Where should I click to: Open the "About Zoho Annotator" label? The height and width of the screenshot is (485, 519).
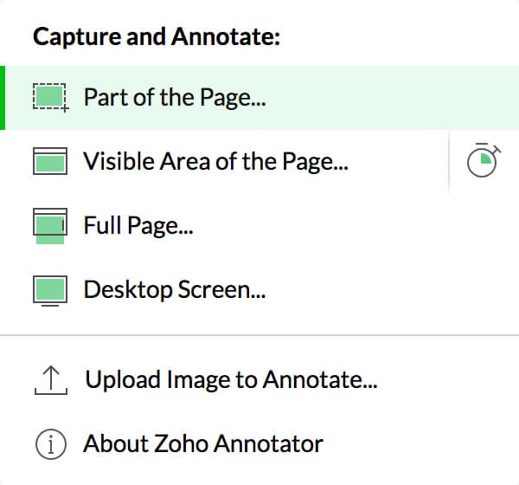click(203, 443)
